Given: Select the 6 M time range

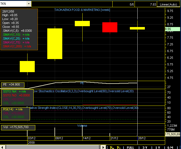Looking at the screenshot, I should click(170, 148).
